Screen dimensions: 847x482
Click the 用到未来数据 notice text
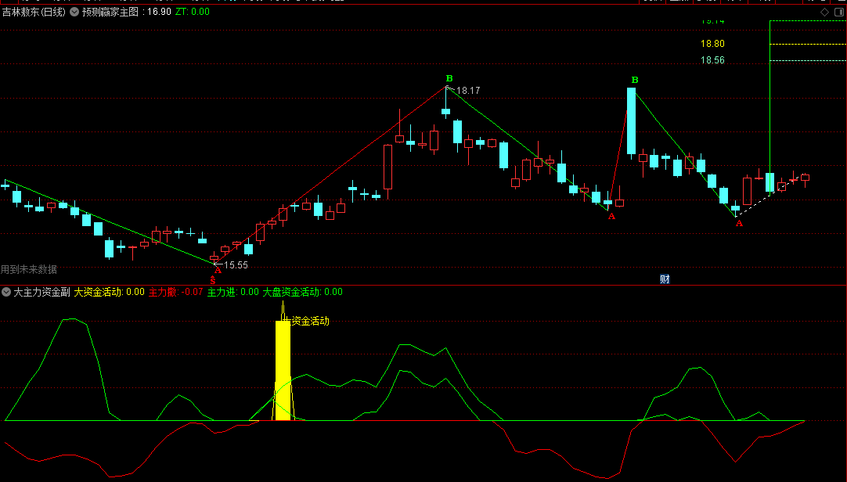click(29, 269)
